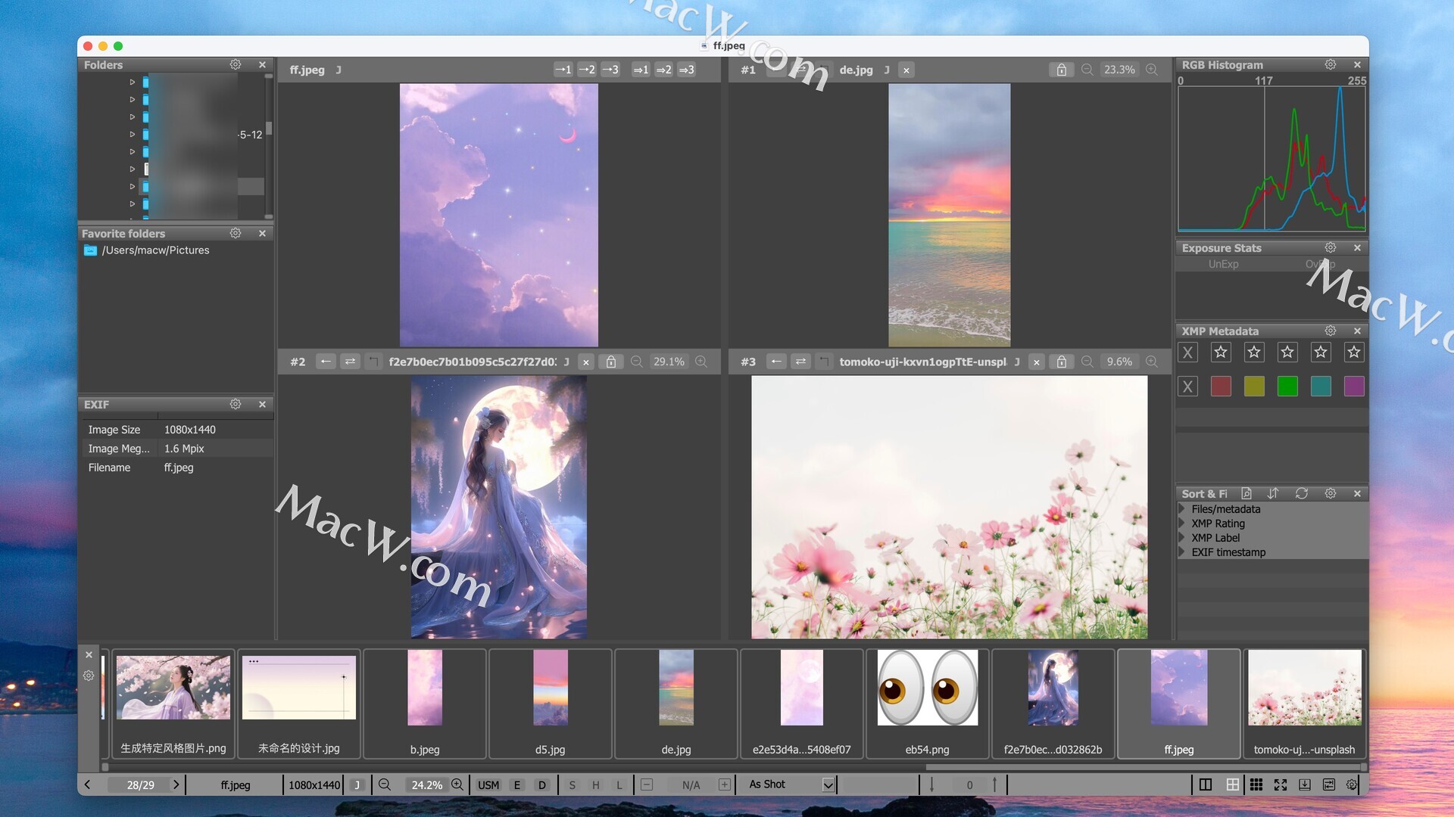Expand the EXIF timestamp filter

point(1182,552)
